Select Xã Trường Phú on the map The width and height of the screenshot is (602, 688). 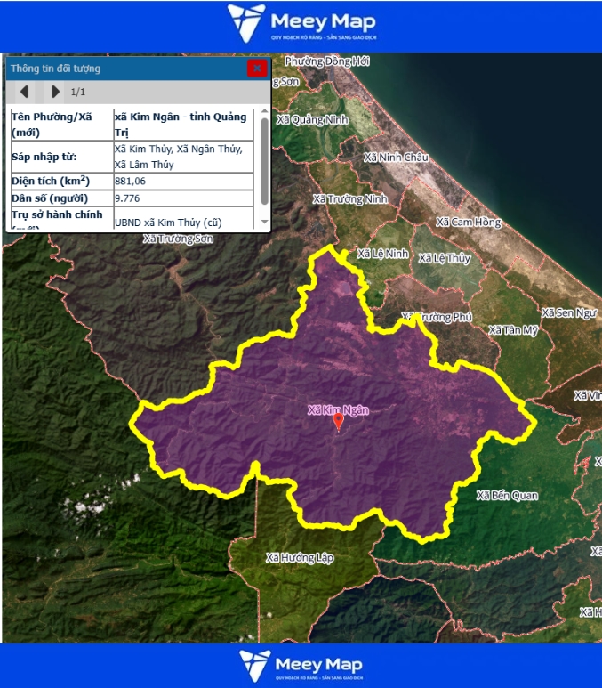pyautogui.click(x=437, y=317)
